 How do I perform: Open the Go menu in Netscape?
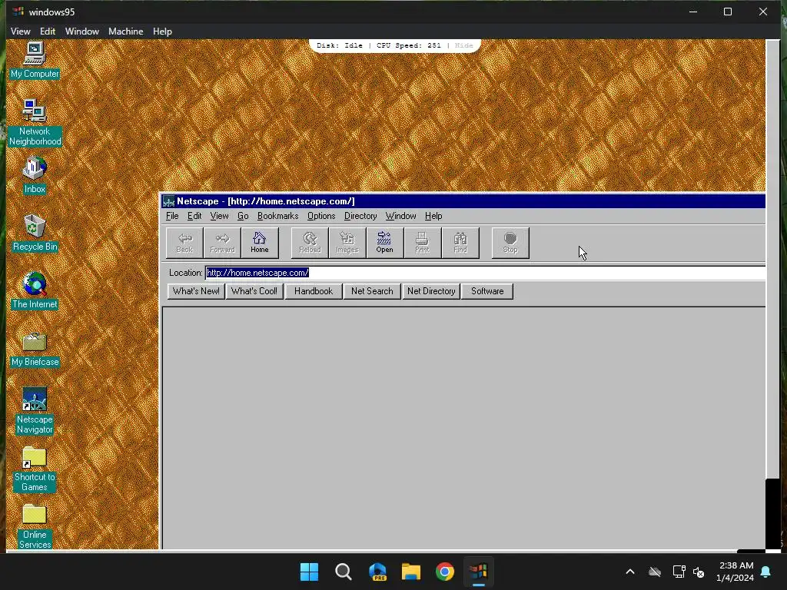point(243,216)
